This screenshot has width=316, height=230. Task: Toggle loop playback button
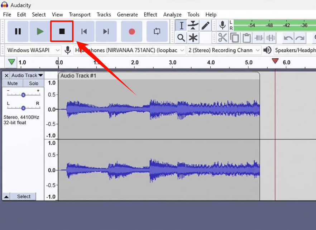click(x=157, y=31)
